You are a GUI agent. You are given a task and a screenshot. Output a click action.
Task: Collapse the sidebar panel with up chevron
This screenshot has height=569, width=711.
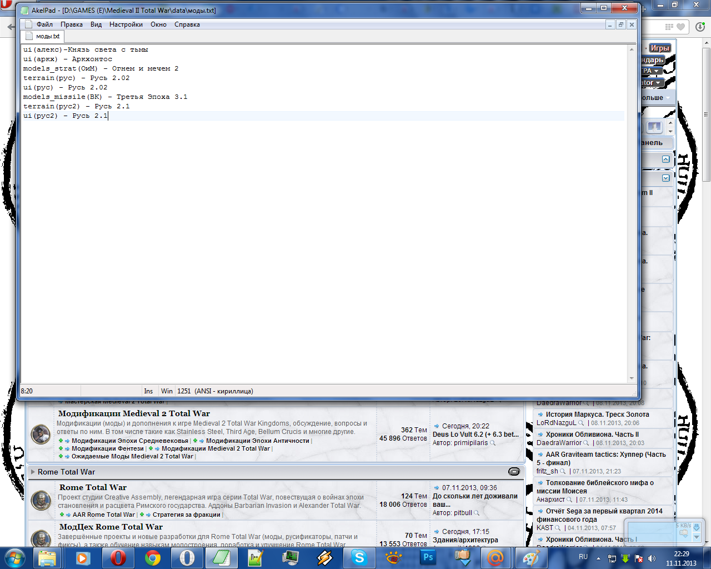coord(665,159)
